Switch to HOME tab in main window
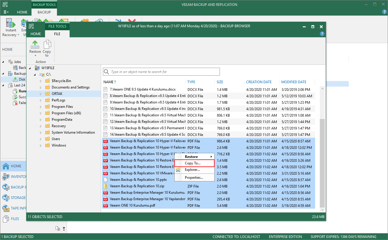The image size is (388, 240). (22, 12)
